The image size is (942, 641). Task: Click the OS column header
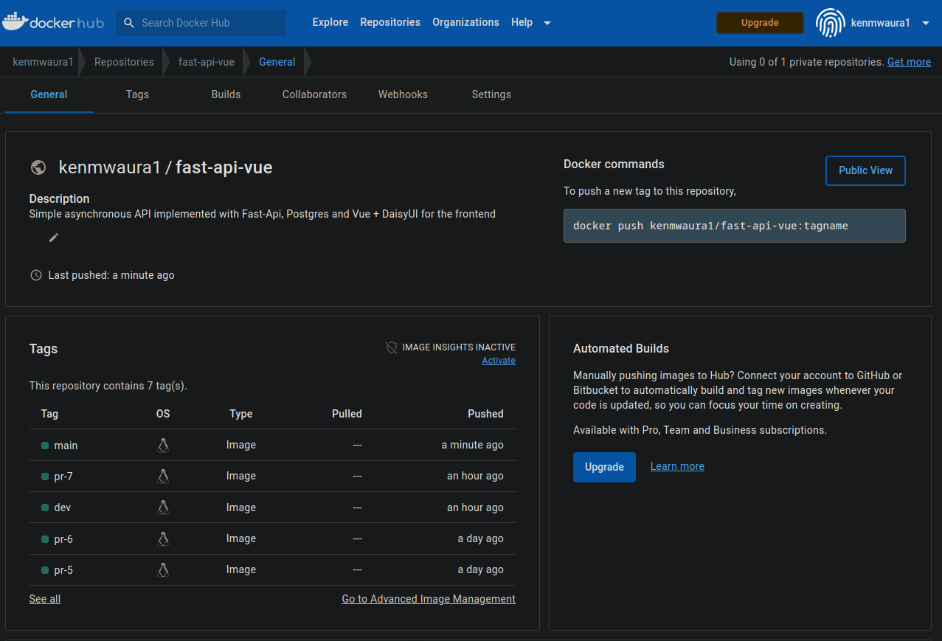(163, 414)
